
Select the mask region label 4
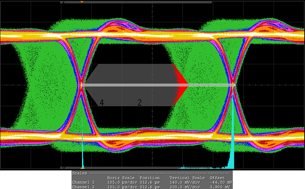tap(102, 103)
